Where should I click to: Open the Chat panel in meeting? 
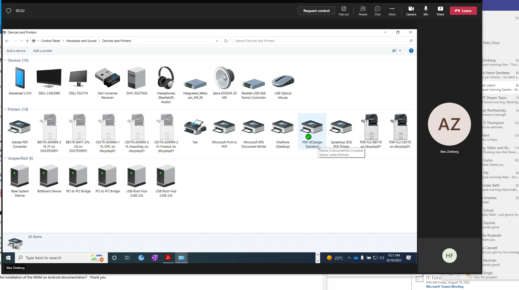point(377,10)
